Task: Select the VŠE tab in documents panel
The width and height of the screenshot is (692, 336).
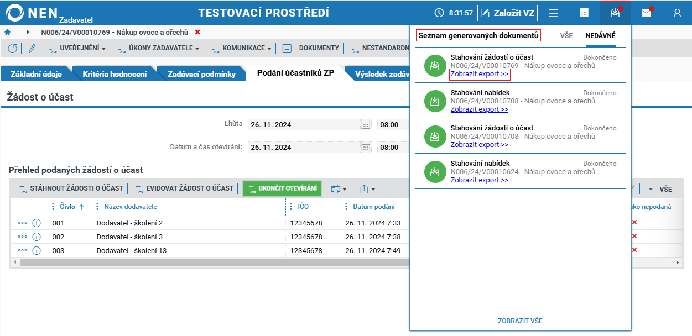Action: pos(566,35)
